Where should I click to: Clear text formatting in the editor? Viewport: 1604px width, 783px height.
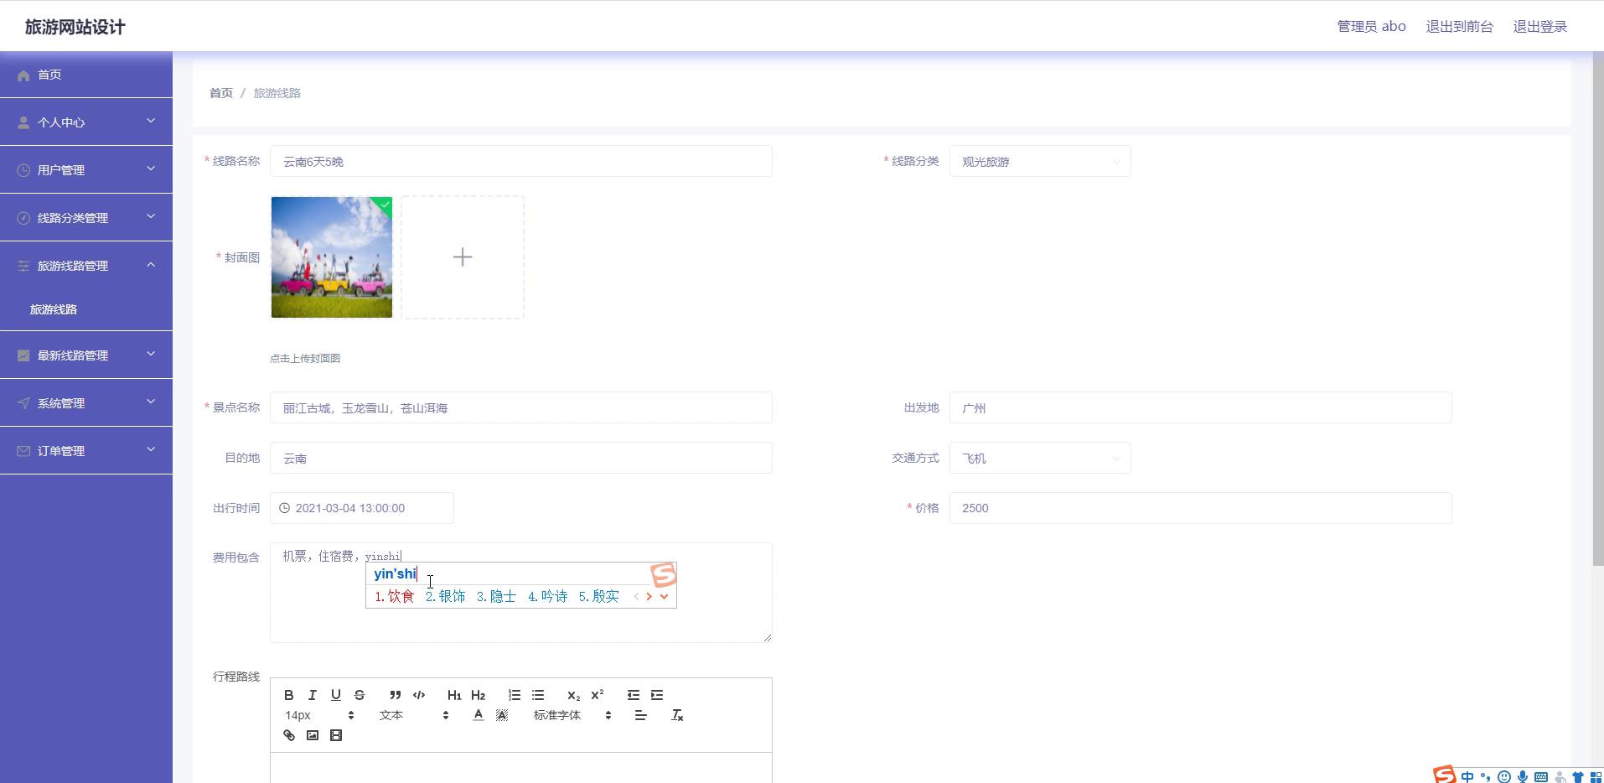(x=677, y=715)
